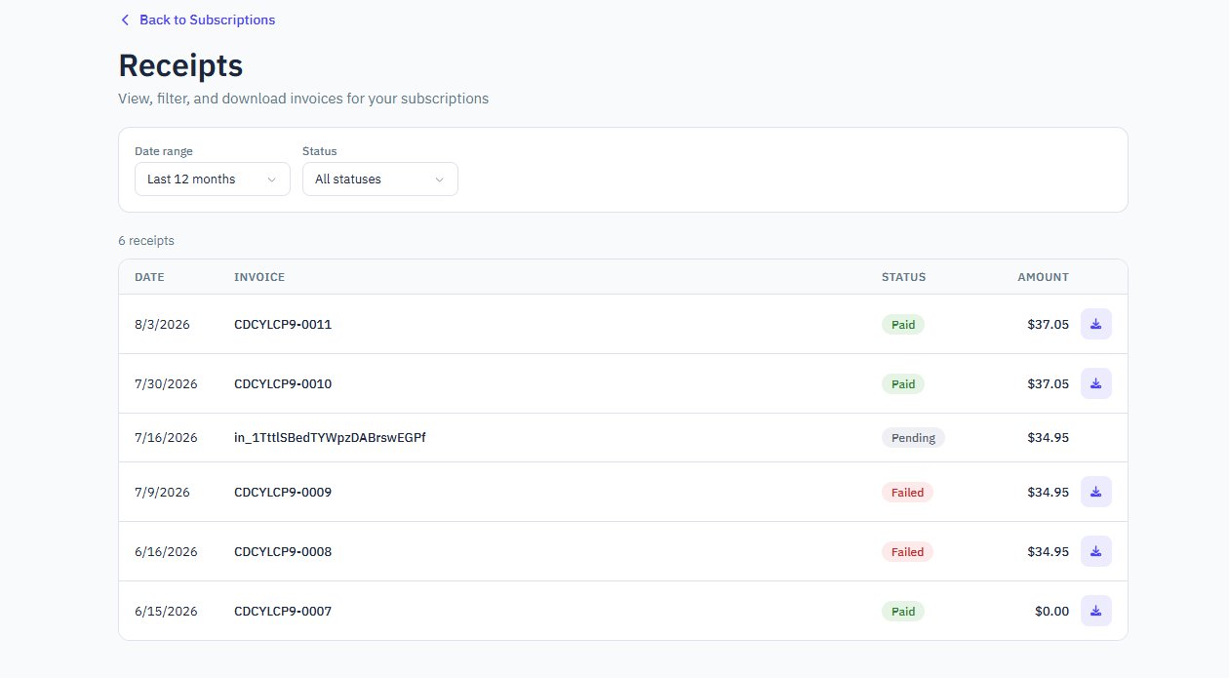Click the $34.95 amount for 7/9/2026

1048,492
